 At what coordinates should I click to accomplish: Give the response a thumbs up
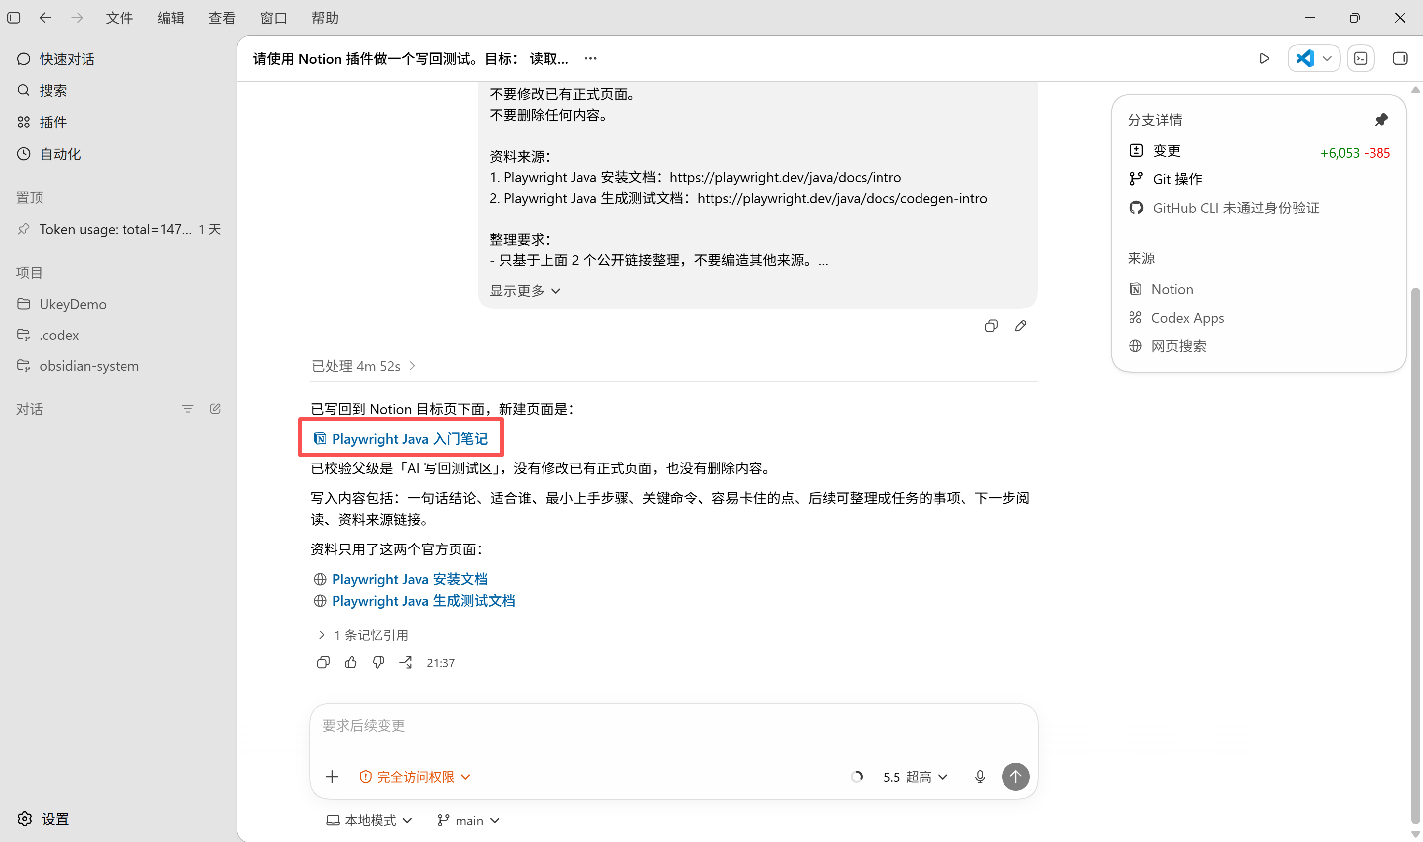point(351,663)
